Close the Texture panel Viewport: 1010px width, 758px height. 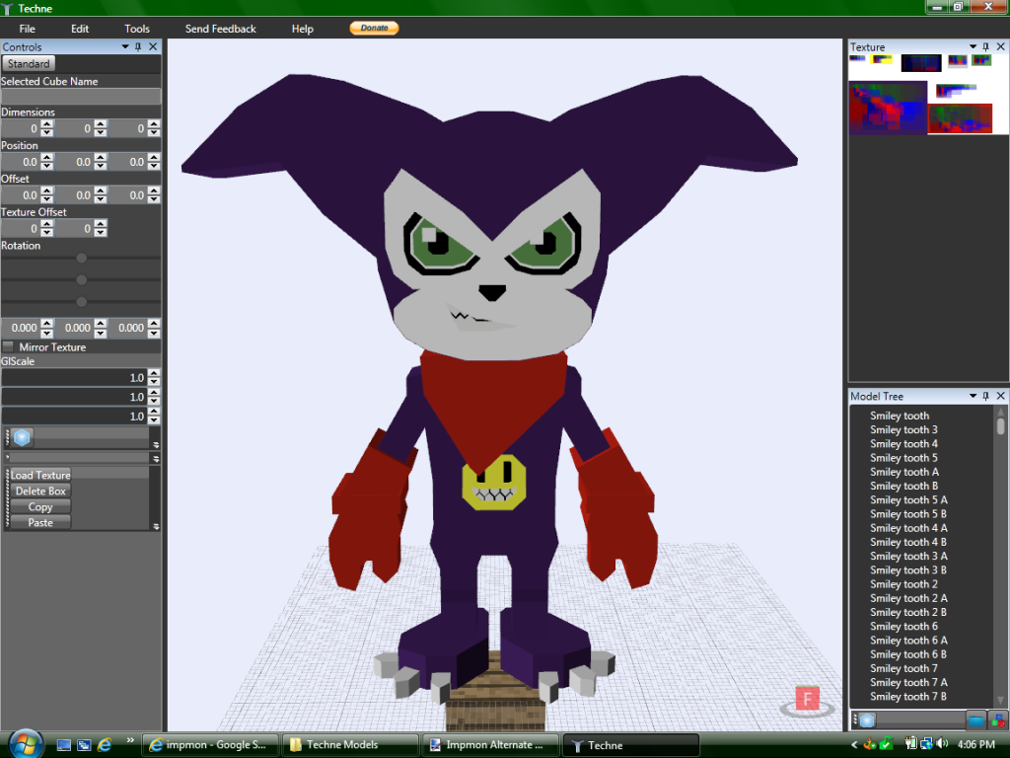[1000, 47]
